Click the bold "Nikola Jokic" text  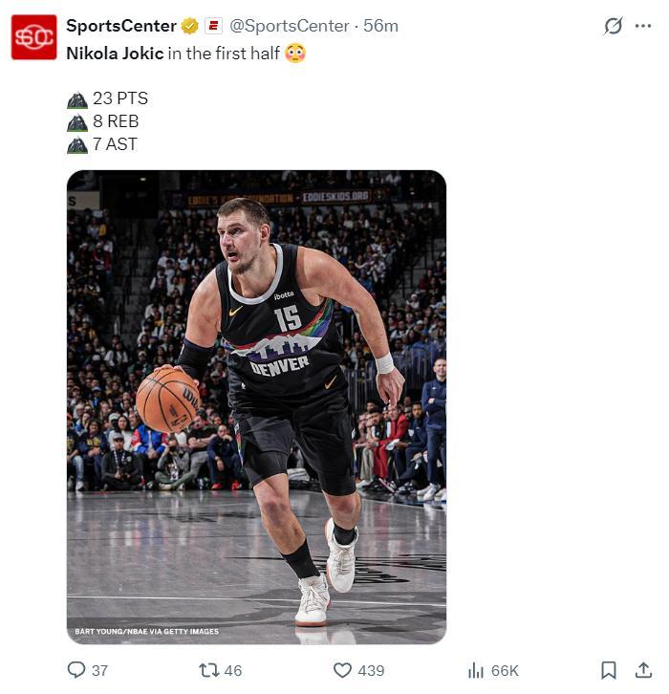[x=115, y=54]
